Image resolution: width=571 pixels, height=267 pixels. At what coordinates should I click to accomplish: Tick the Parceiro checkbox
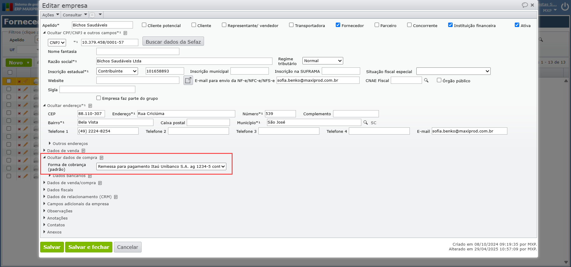pyautogui.click(x=377, y=25)
